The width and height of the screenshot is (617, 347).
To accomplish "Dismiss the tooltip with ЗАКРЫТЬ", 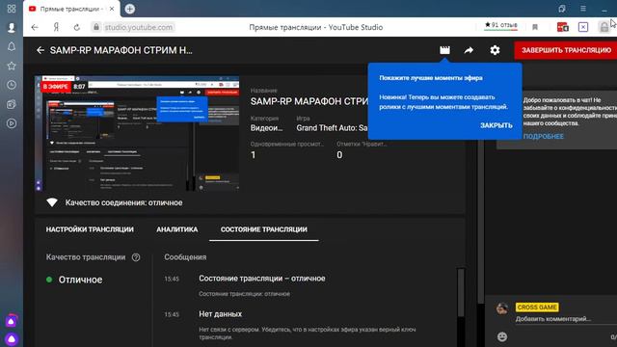I will [496, 125].
